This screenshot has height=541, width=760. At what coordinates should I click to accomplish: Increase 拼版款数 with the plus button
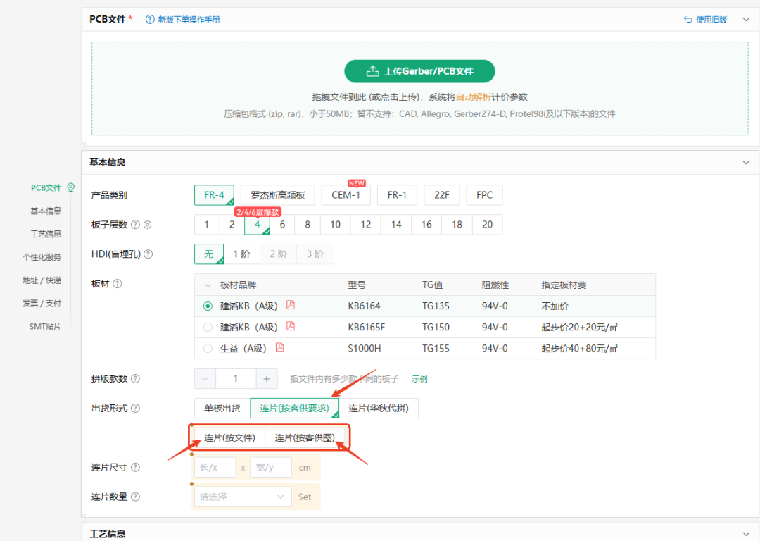click(x=267, y=379)
